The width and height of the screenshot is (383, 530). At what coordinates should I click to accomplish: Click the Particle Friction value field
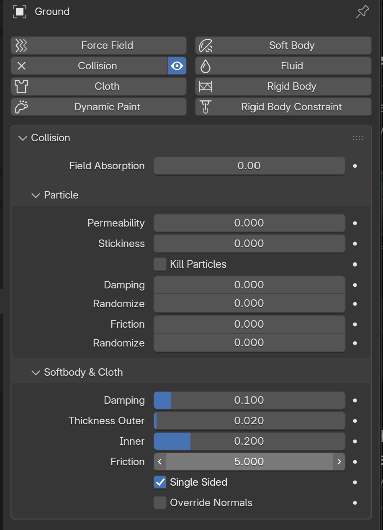[x=249, y=324]
